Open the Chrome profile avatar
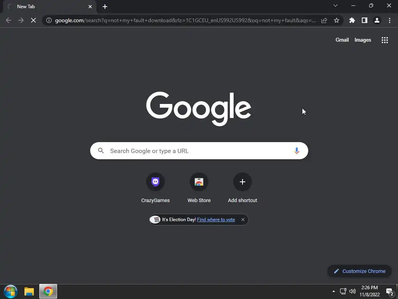 coord(377,20)
